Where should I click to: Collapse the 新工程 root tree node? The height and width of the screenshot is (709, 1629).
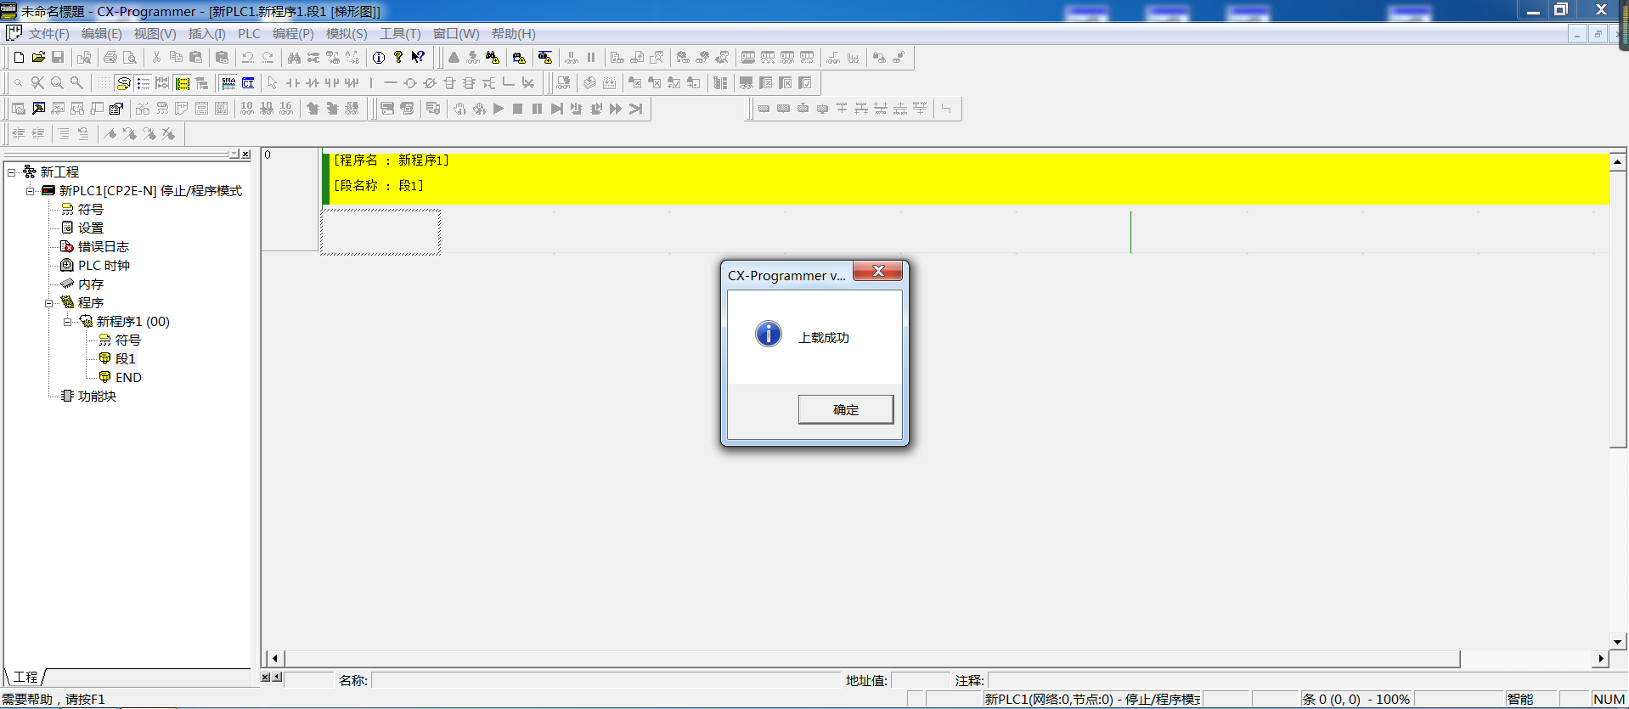12,172
